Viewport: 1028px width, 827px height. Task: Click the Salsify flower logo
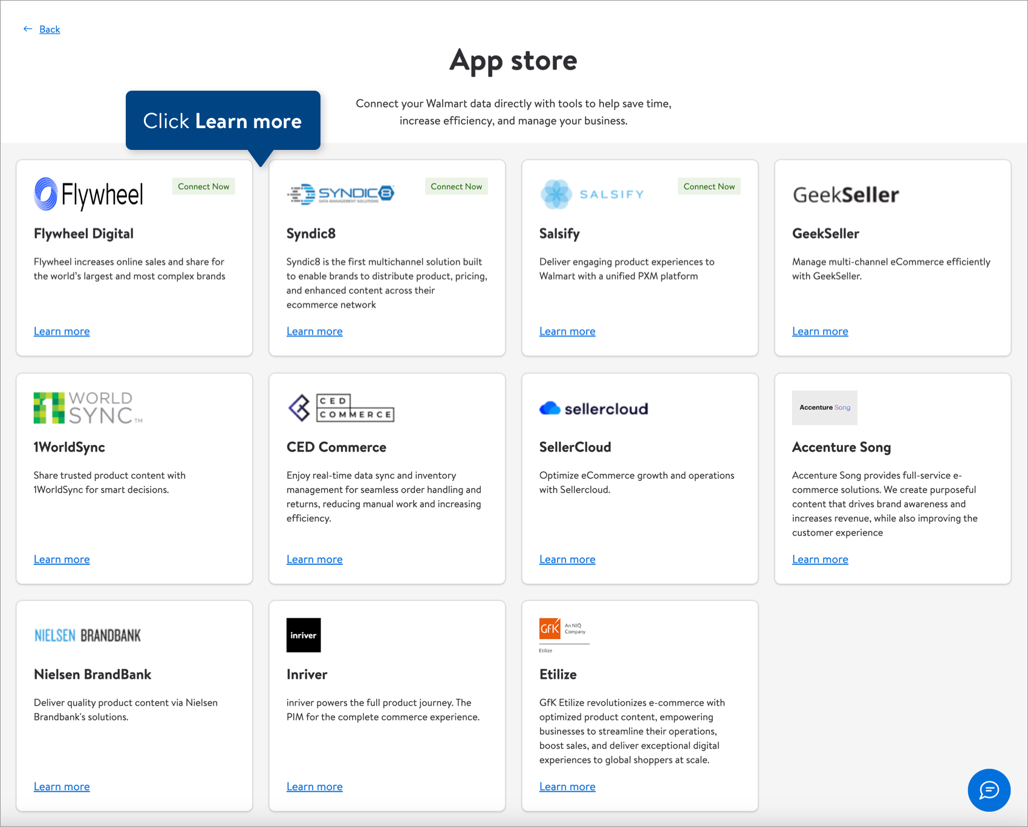point(556,192)
